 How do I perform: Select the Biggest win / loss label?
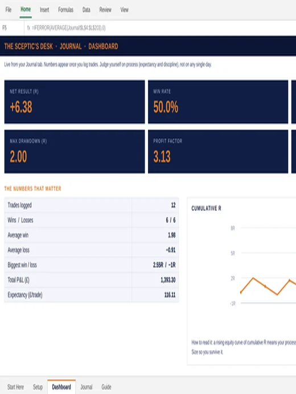tap(22, 265)
